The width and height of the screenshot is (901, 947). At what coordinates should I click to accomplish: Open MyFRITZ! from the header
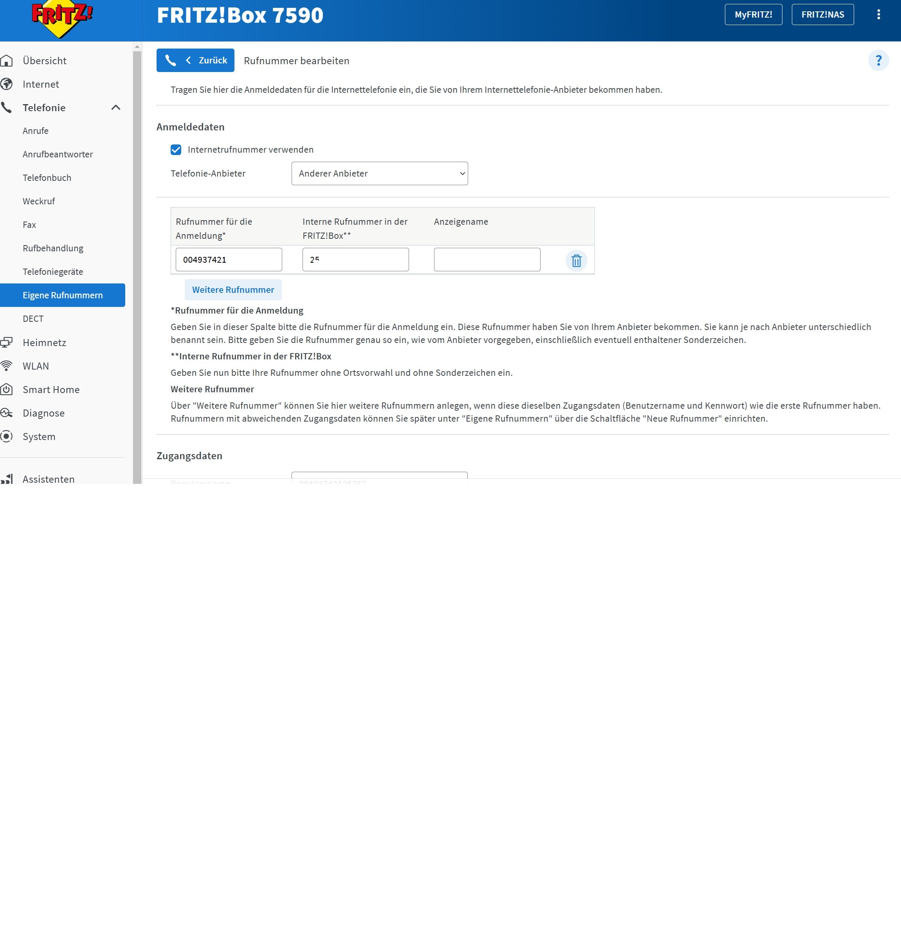753,14
